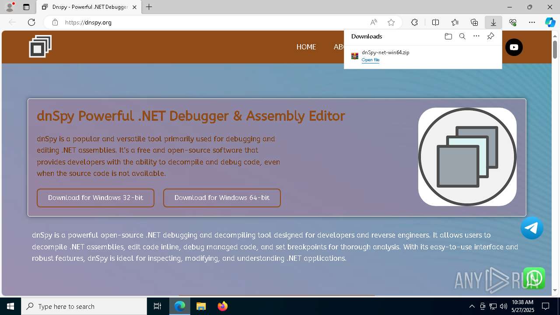Image resolution: width=560 pixels, height=315 pixels.
Task: Add this page to favorites star
Action: (391, 22)
